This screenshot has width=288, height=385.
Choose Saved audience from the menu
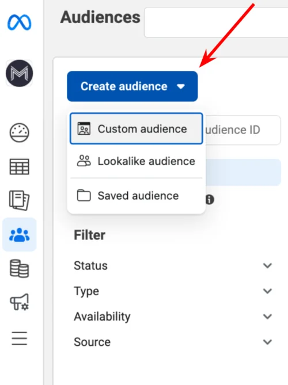pyautogui.click(x=137, y=196)
